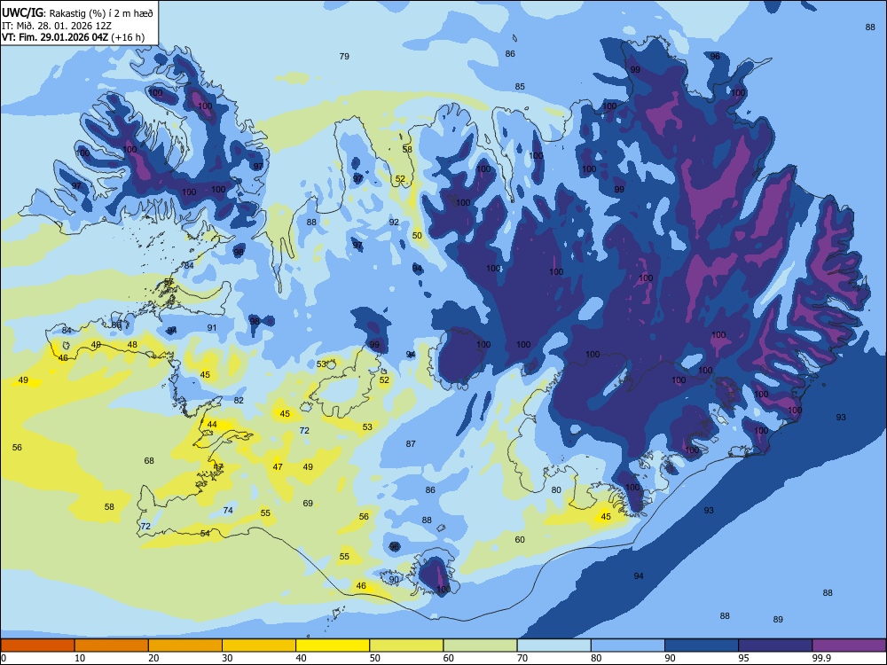Click the legend tick label '40'

302,658
